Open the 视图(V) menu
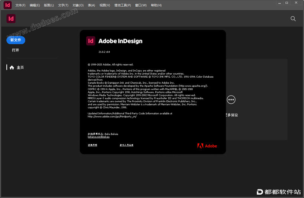Image resolution: width=304 pixels, height=198 pixels. (105, 5)
